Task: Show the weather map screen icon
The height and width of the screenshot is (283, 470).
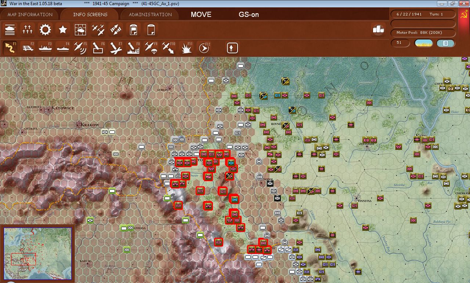Action: [x=80, y=30]
